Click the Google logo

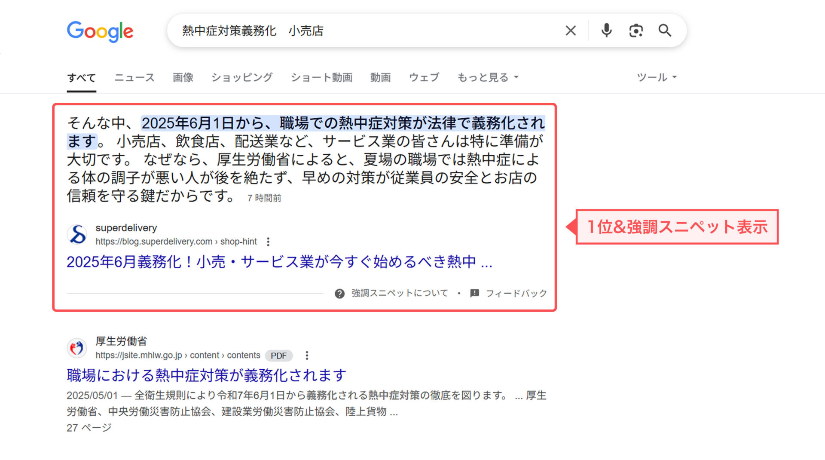100,31
